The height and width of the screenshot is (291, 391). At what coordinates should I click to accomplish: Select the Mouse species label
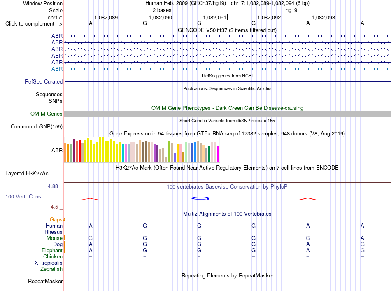54,238
